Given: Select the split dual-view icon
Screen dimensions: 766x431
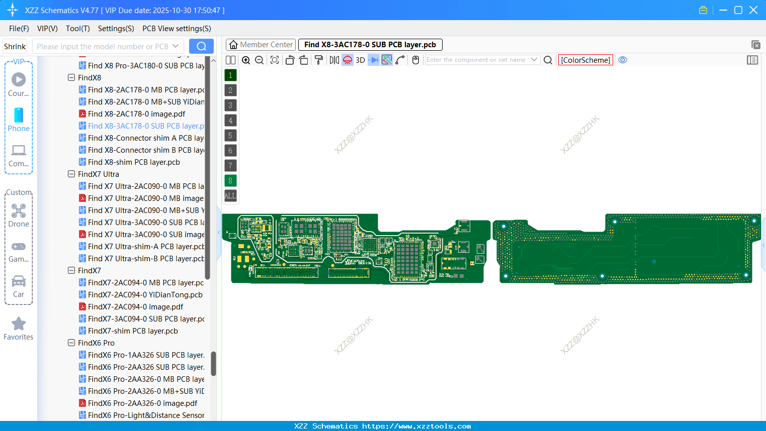Looking at the screenshot, I should coord(230,60).
